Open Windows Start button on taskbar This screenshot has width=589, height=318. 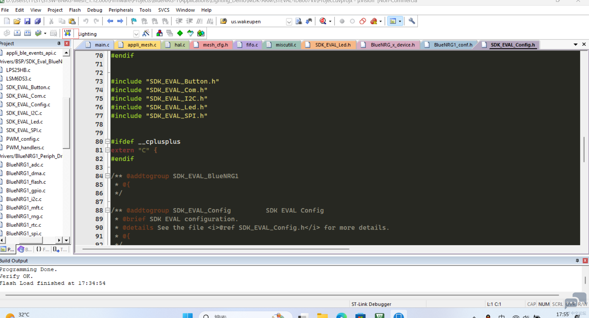[x=187, y=315]
